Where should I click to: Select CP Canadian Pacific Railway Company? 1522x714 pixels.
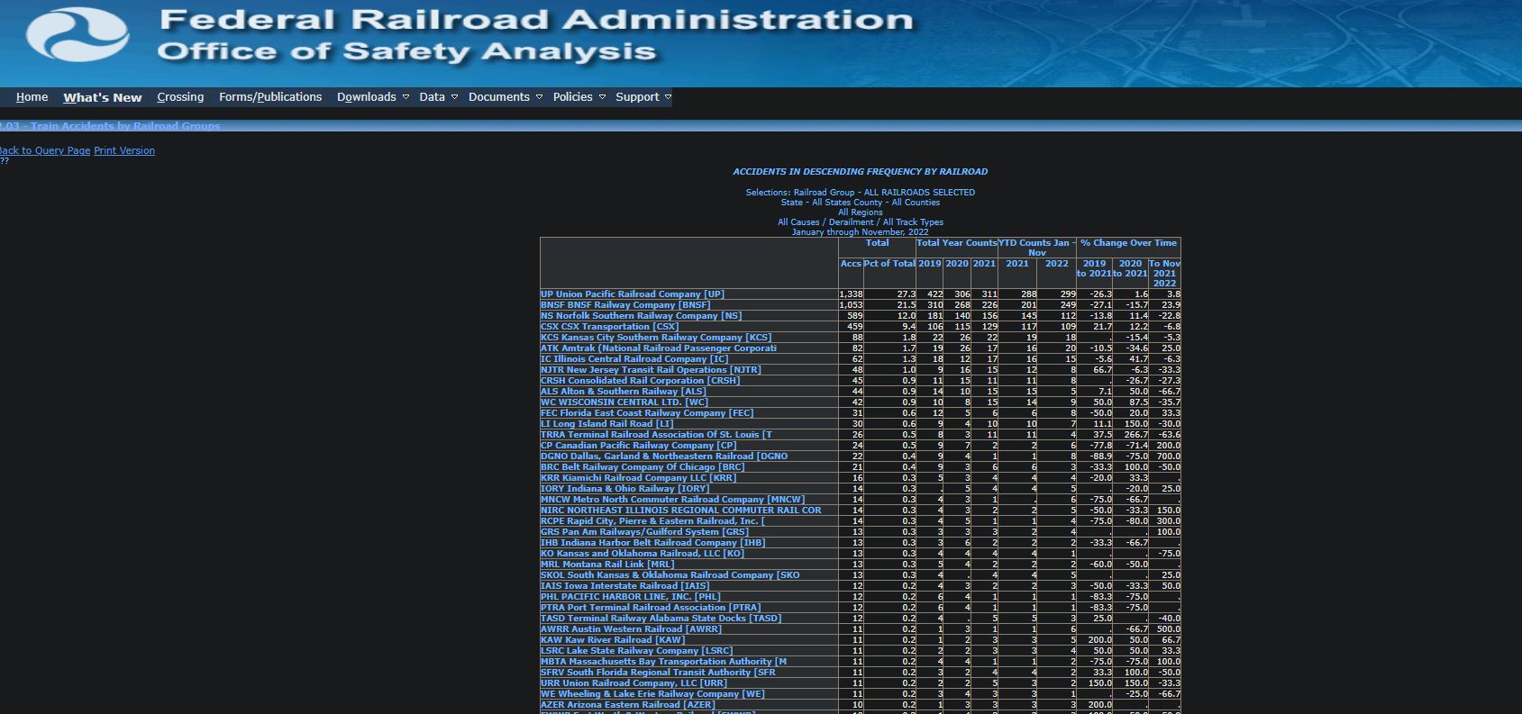[x=639, y=446]
